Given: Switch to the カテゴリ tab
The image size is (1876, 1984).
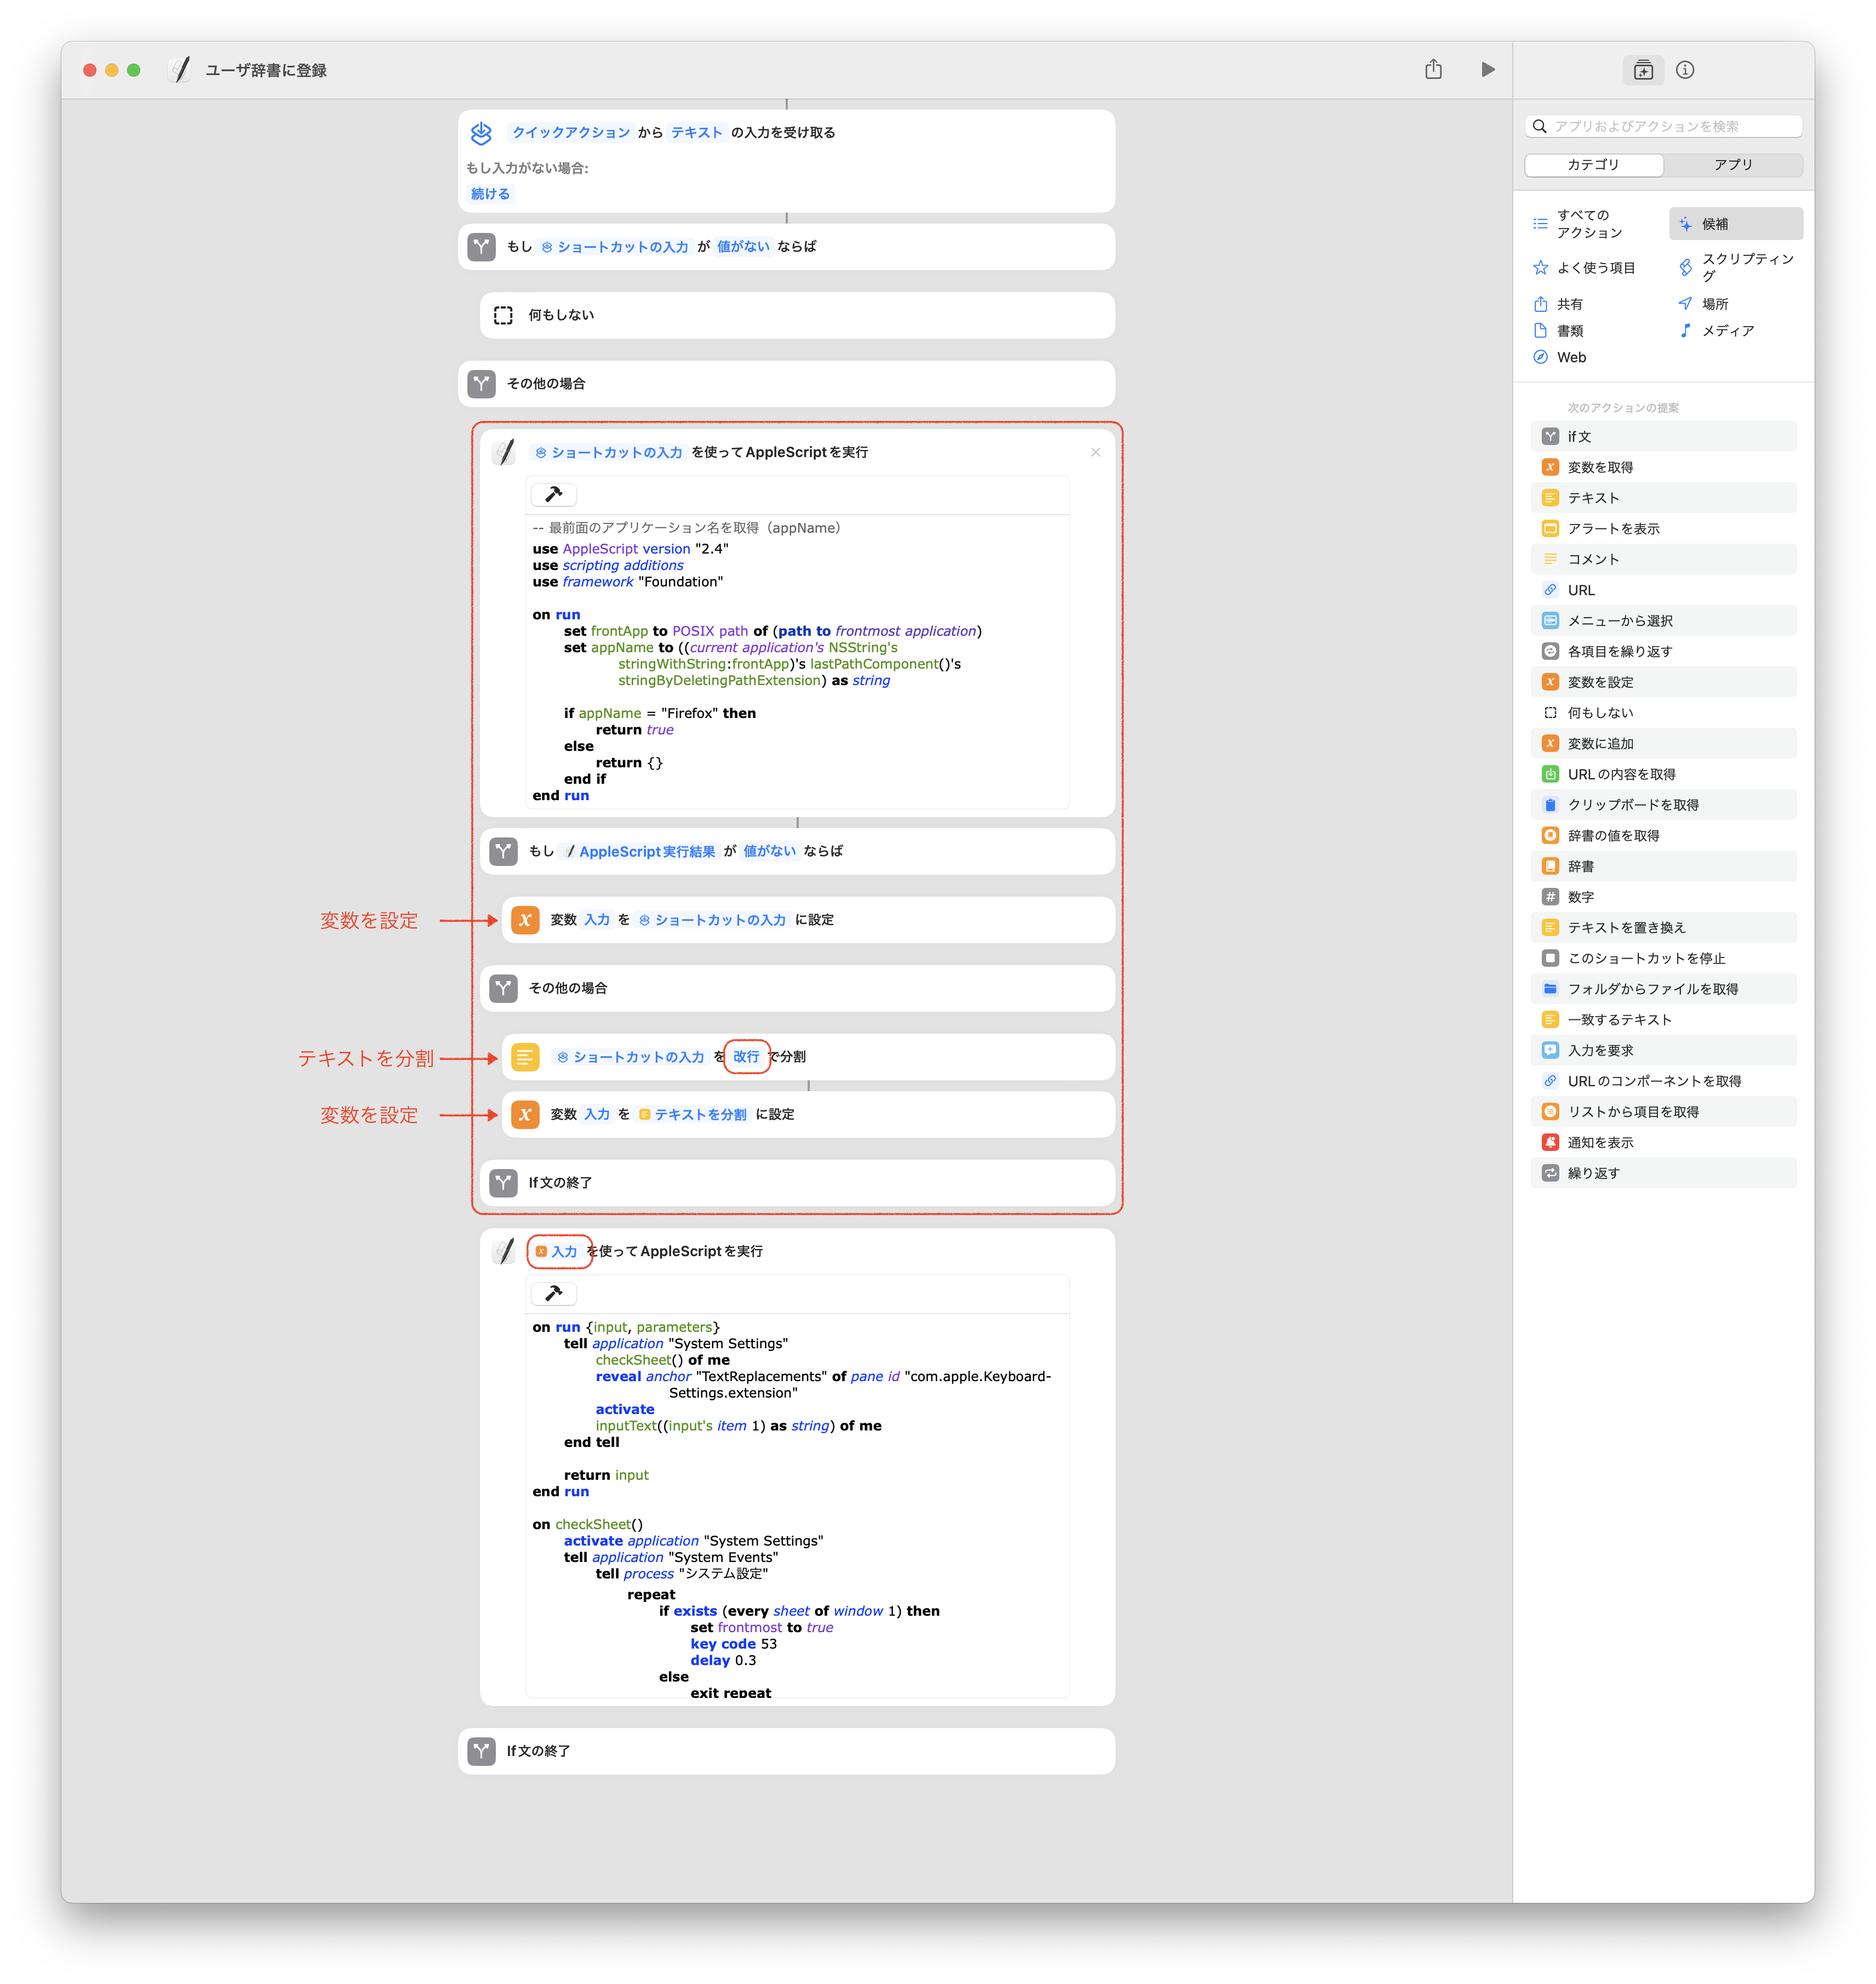Looking at the screenshot, I should (x=1593, y=165).
